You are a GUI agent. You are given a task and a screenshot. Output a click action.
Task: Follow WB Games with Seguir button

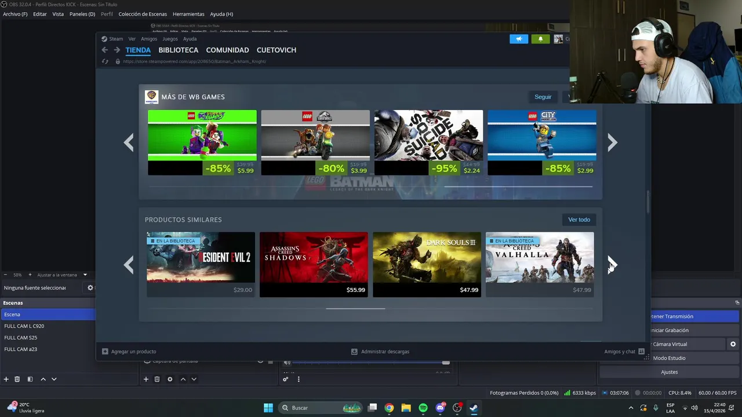pyautogui.click(x=543, y=97)
